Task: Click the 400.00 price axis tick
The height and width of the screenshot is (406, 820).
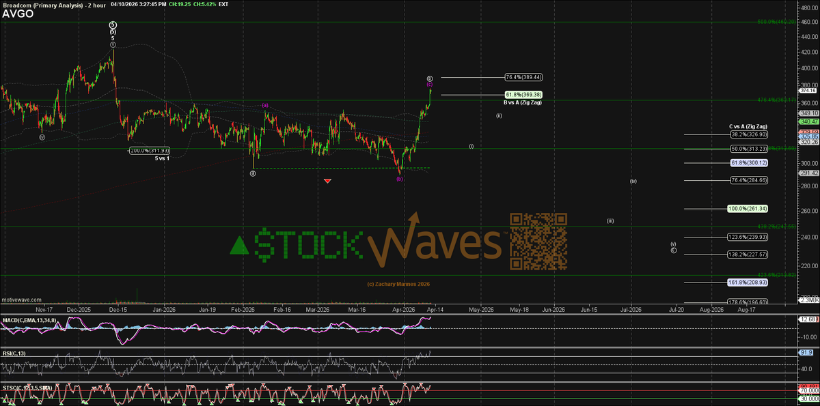Action: click(x=808, y=68)
